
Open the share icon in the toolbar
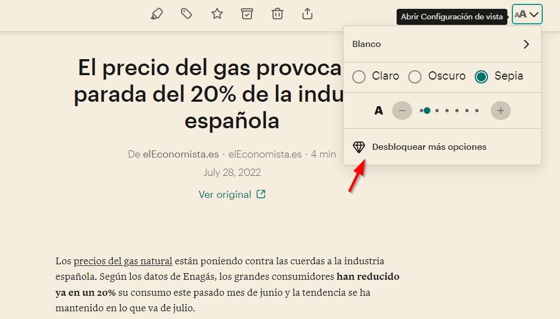(x=307, y=14)
